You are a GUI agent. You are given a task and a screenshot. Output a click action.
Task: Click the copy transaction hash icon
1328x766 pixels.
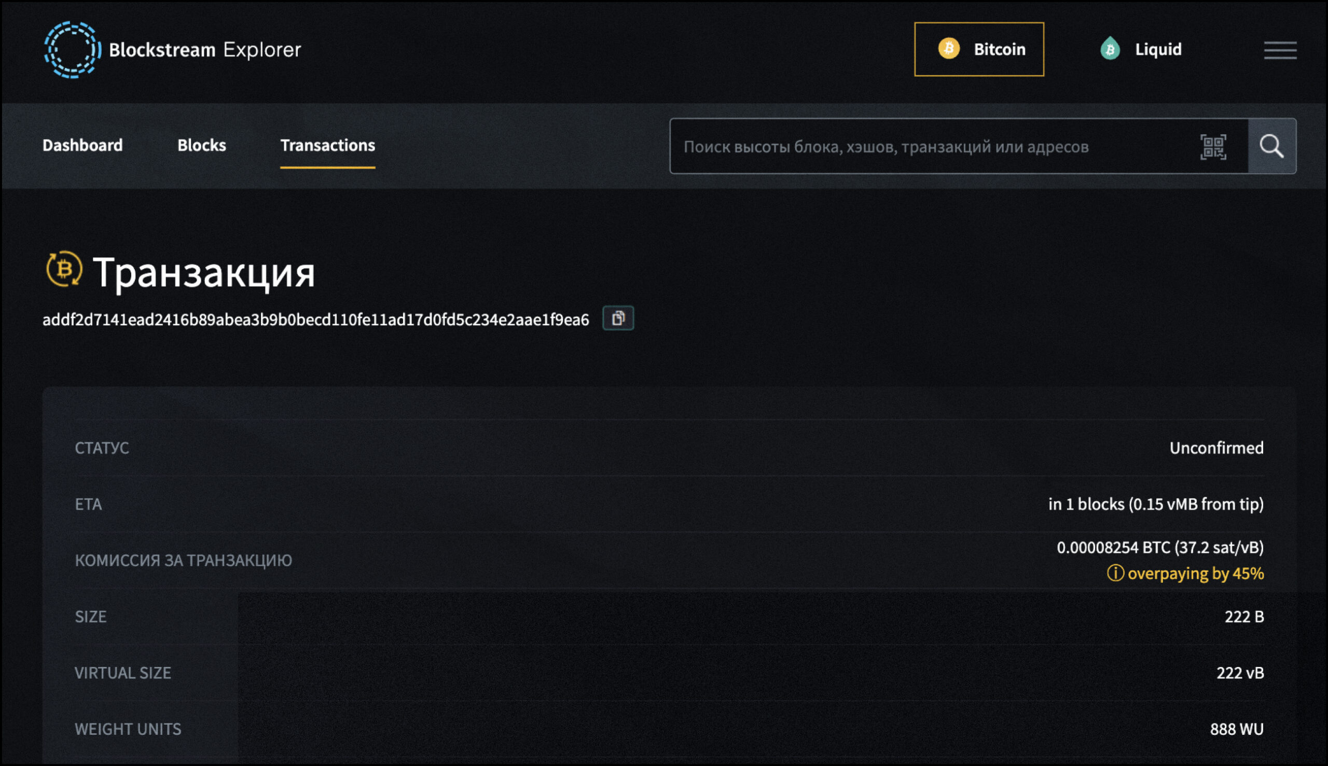coord(618,318)
